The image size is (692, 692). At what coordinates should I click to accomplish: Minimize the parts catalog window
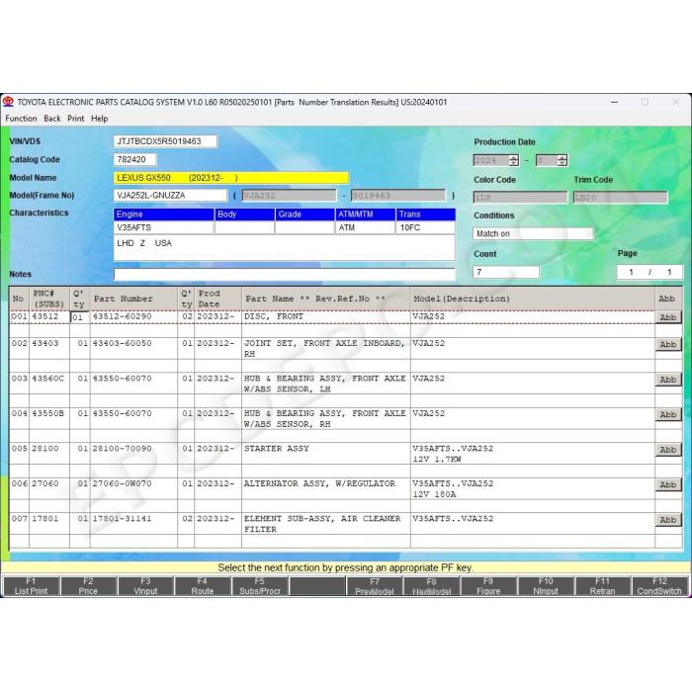pyautogui.click(x=614, y=102)
